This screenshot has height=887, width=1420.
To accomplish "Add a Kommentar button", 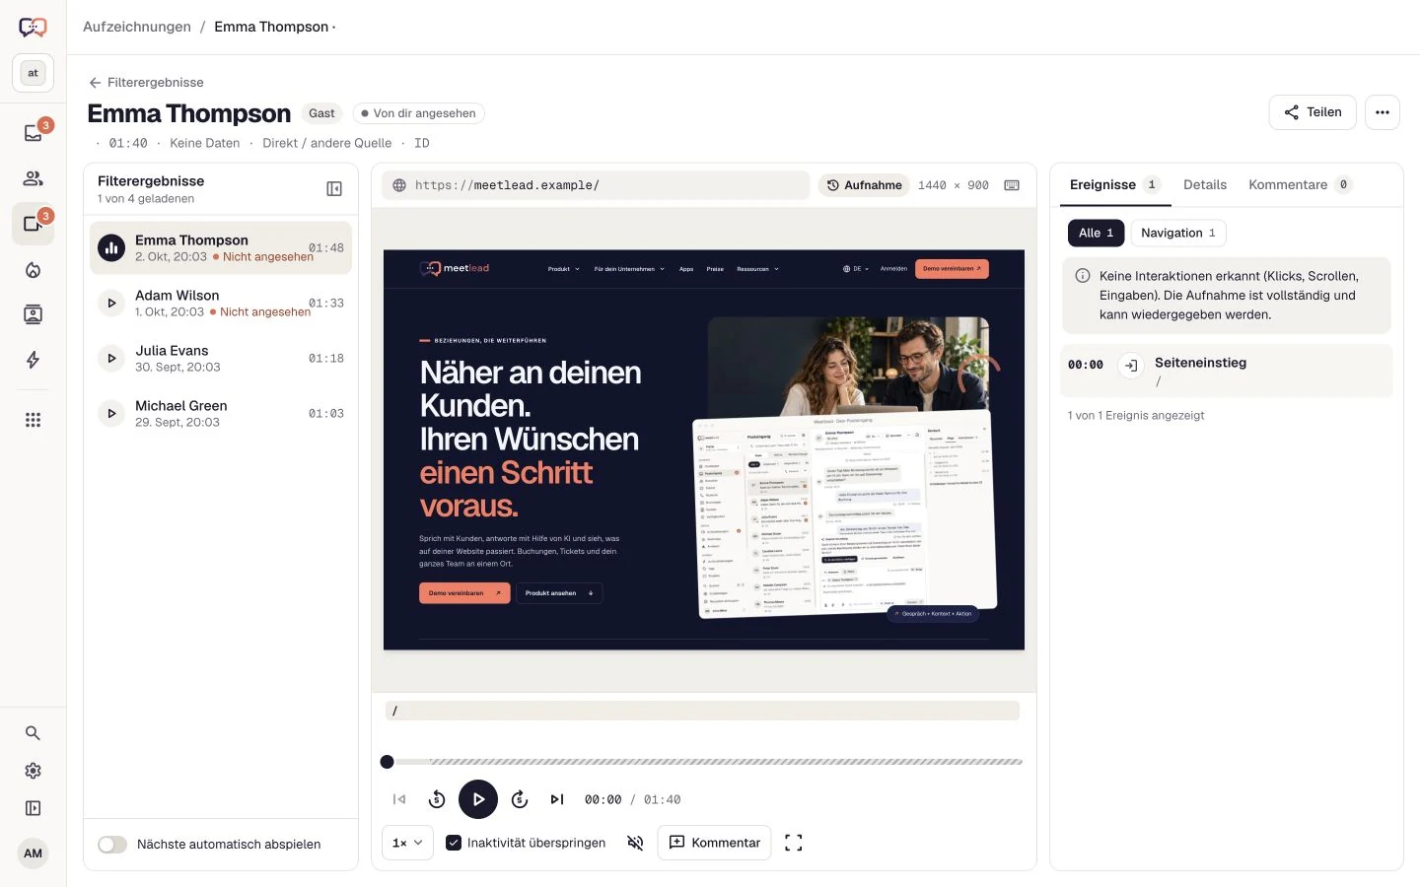I will tap(714, 843).
